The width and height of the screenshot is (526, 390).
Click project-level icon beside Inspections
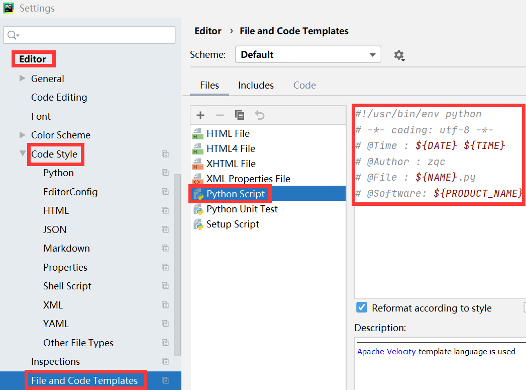pos(165,361)
